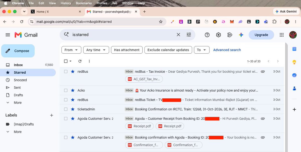View site information icon in address bar

pyautogui.click(x=32, y=22)
